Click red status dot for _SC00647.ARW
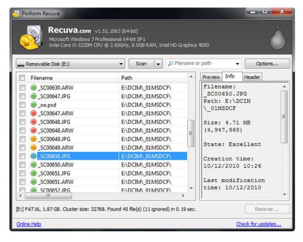The image size is (303, 242). [34, 113]
